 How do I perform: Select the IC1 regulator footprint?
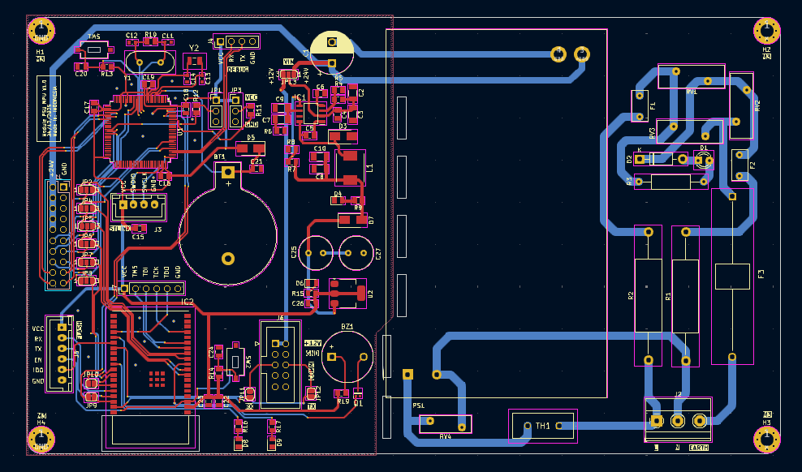(311, 113)
